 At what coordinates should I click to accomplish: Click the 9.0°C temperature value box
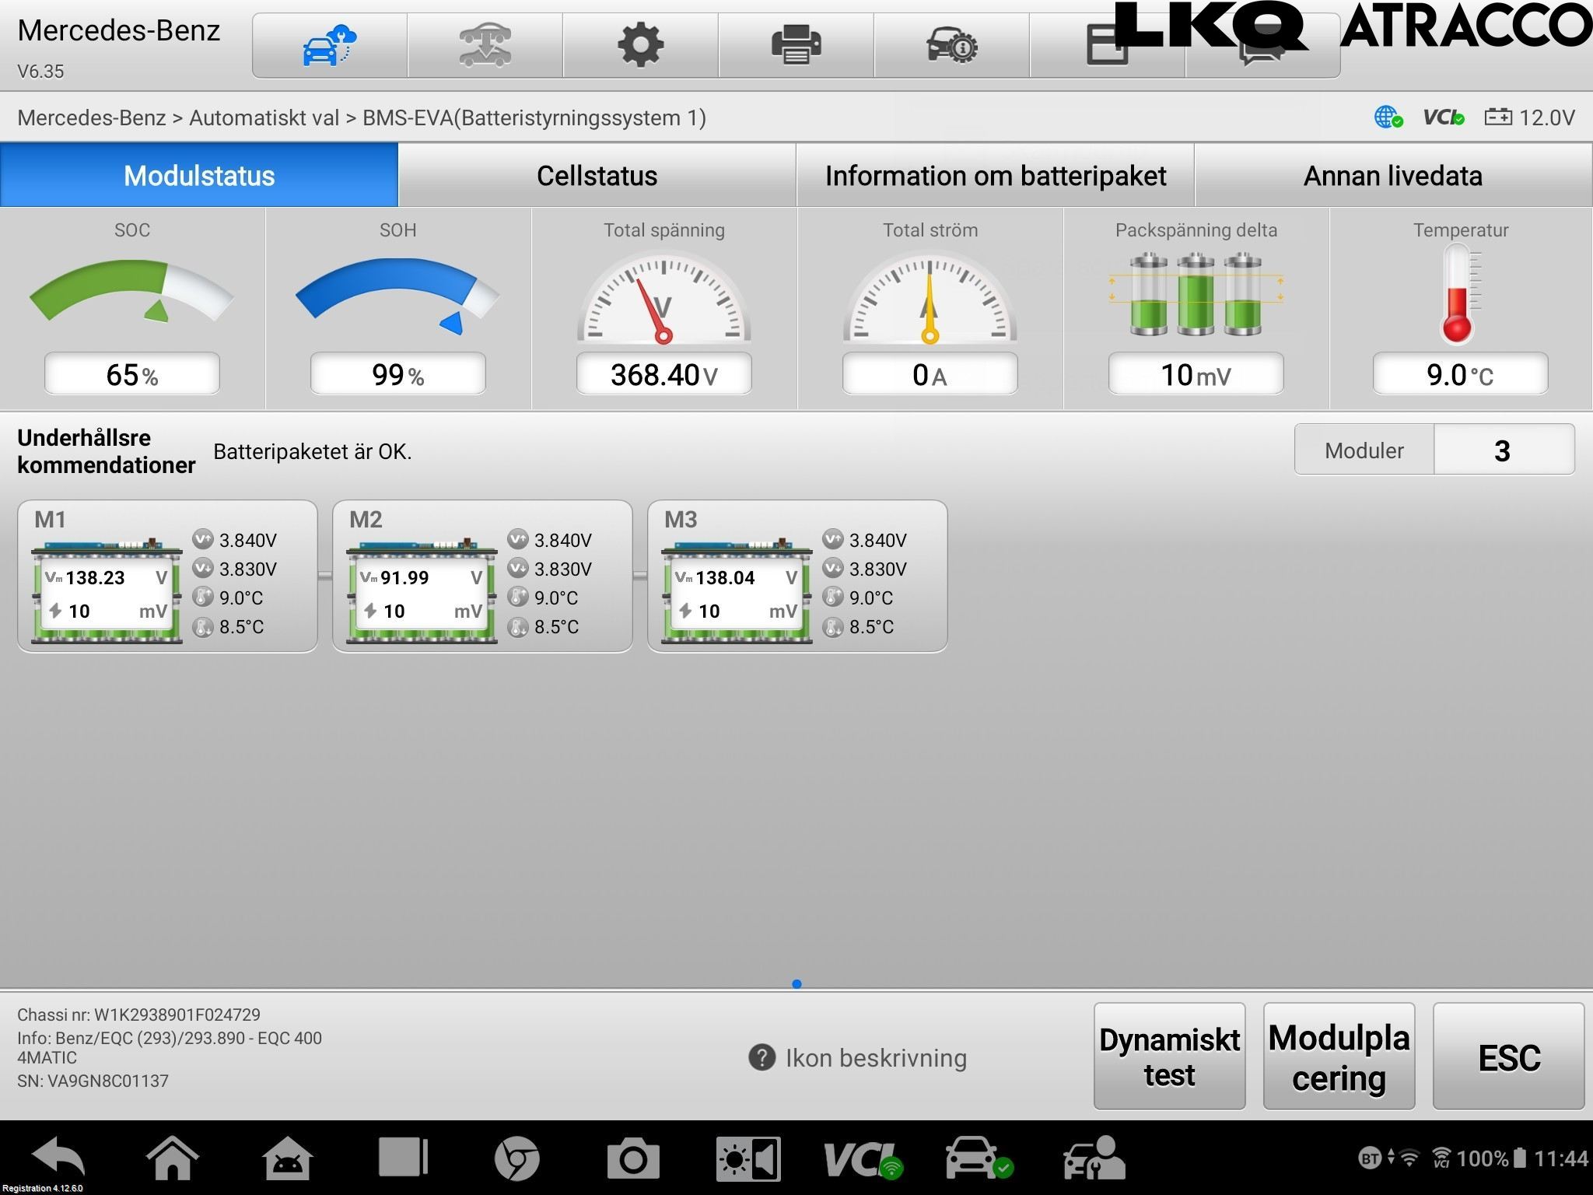click(x=1461, y=374)
